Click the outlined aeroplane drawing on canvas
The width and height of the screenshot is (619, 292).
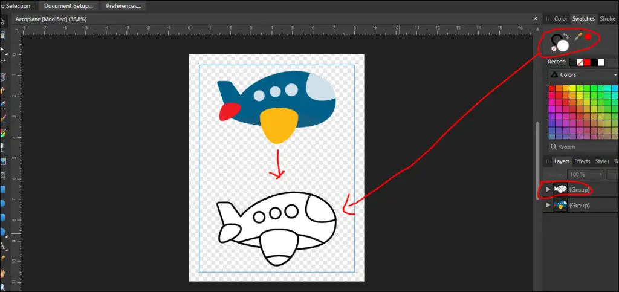276,229
